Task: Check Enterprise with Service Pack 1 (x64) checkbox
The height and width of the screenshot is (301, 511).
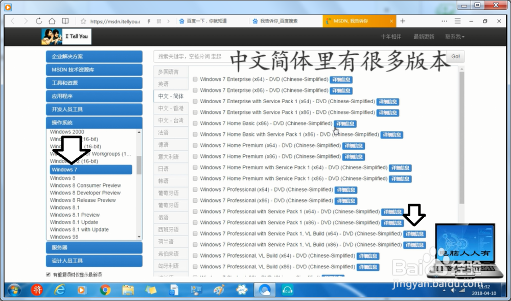Action: [195, 101]
